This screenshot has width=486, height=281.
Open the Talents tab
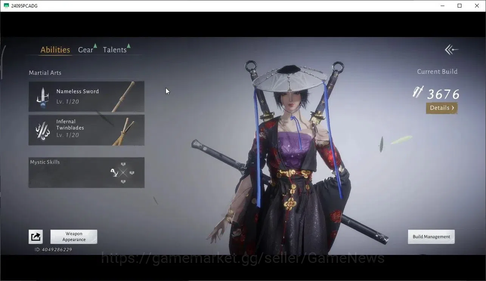click(x=115, y=50)
